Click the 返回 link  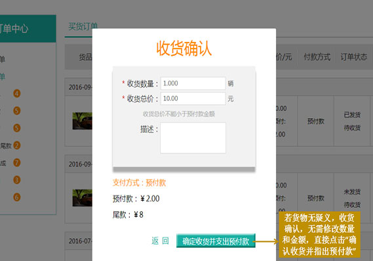point(161,241)
